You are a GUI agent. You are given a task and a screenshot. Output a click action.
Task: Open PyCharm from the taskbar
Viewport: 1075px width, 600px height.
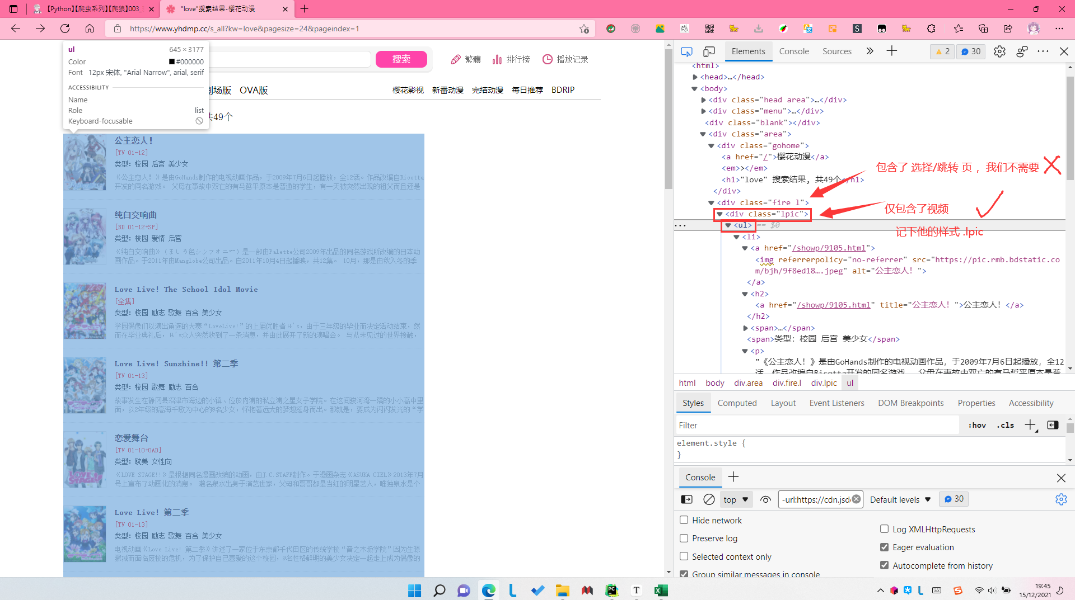pos(611,590)
